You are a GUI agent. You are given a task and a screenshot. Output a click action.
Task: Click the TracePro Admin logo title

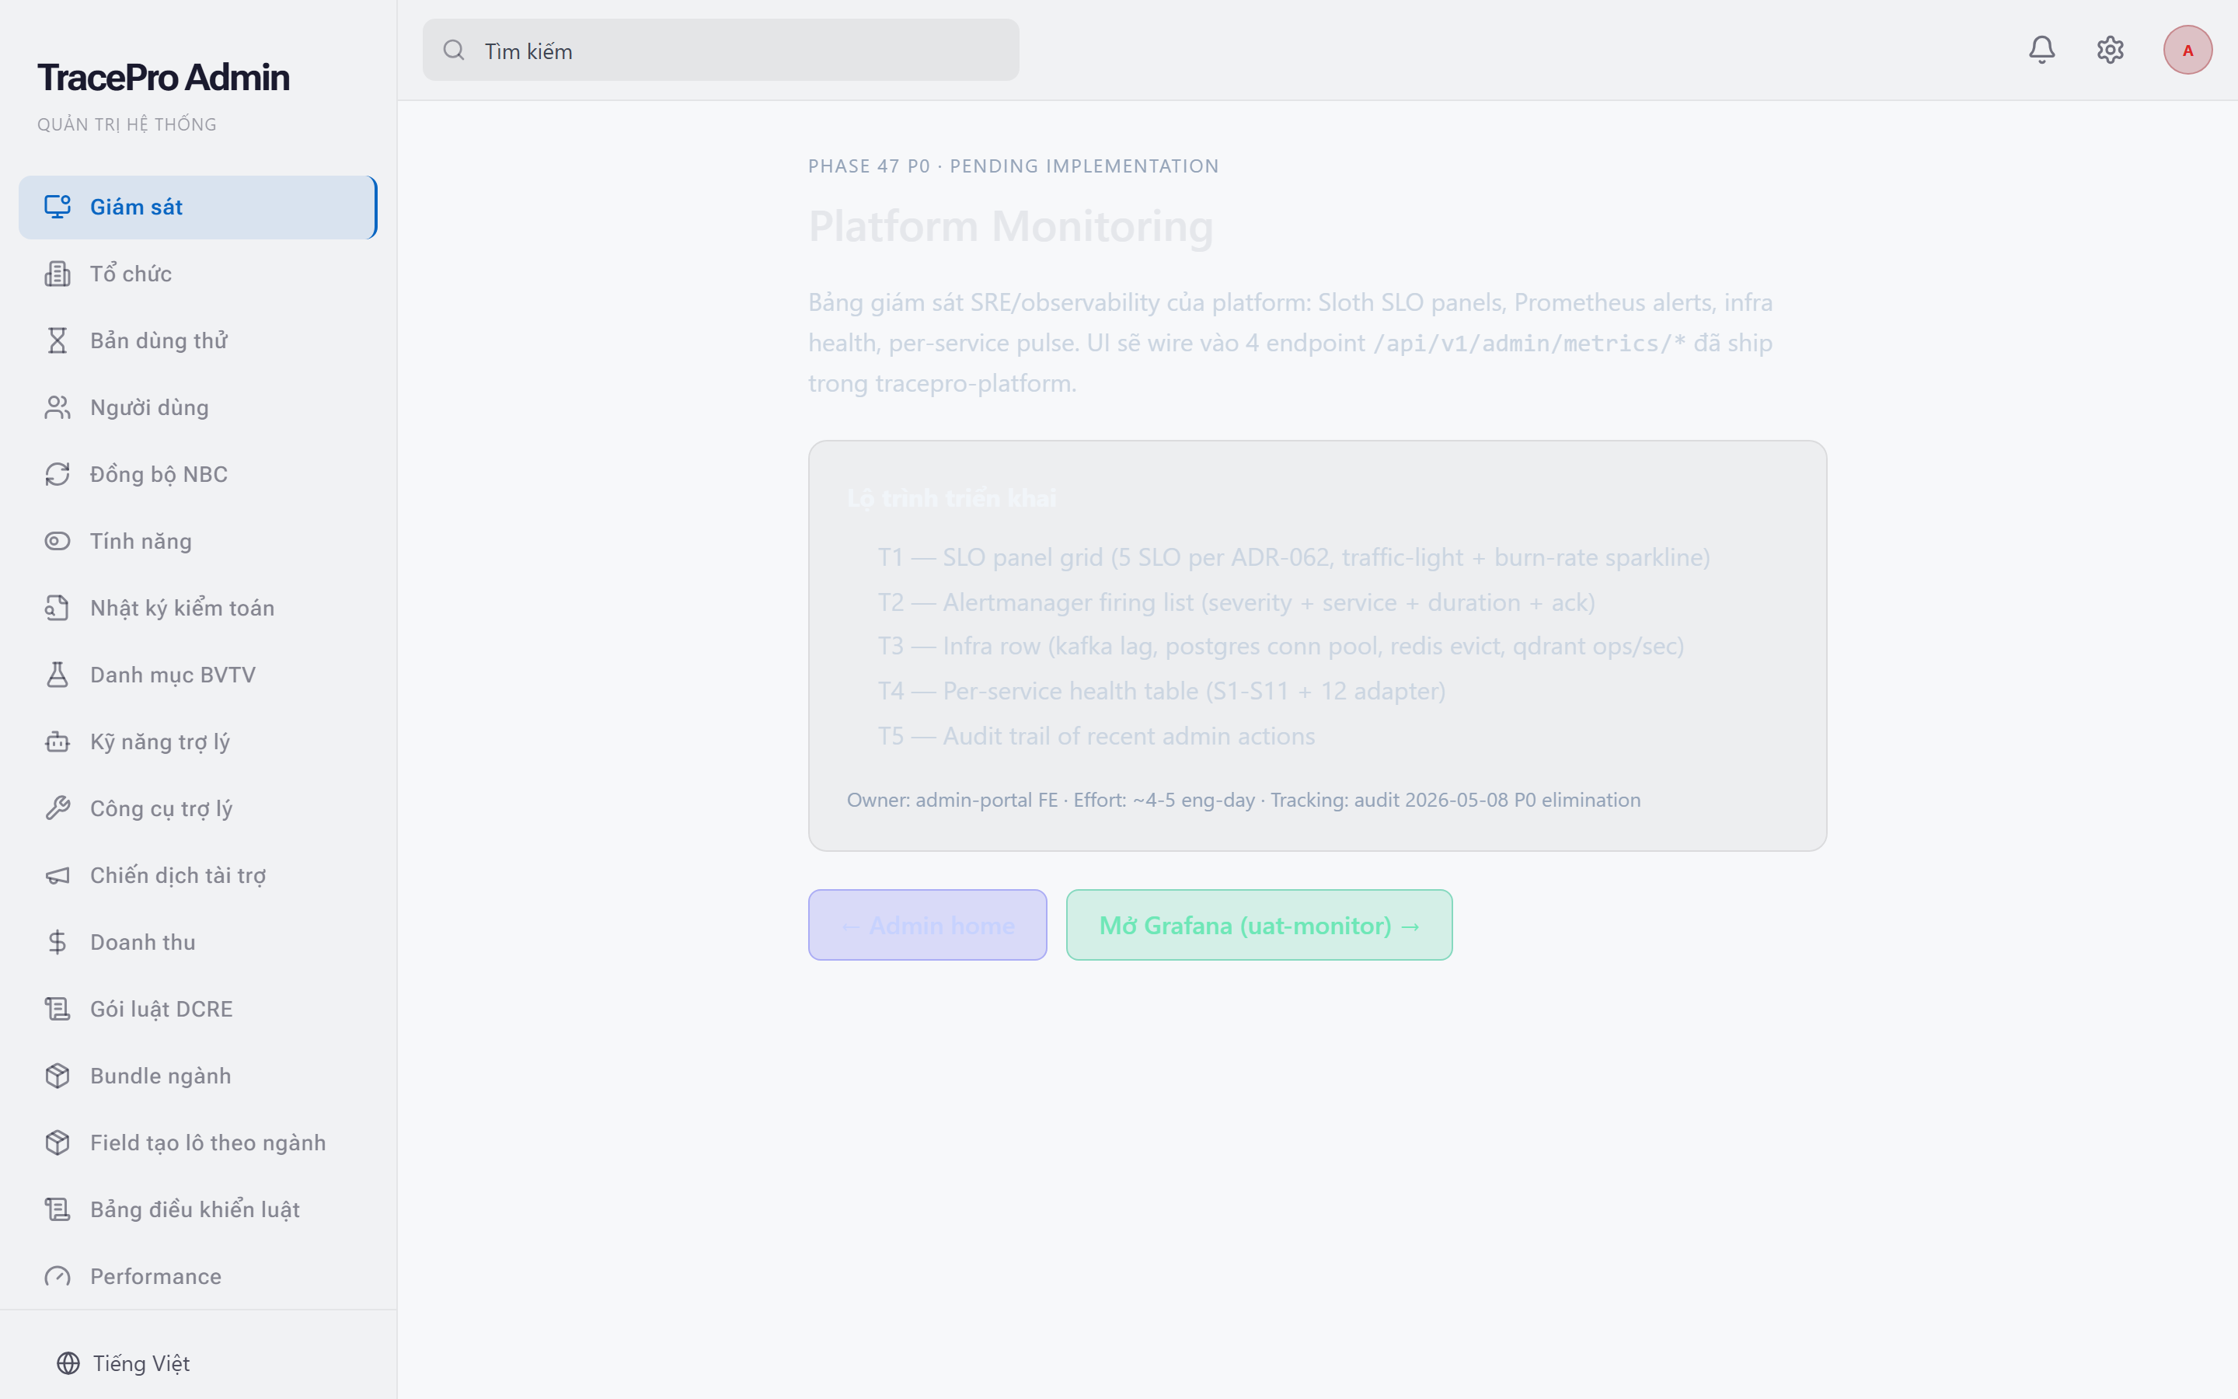162,78
